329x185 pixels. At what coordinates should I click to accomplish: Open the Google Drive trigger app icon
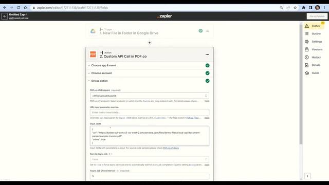[x=93, y=31]
